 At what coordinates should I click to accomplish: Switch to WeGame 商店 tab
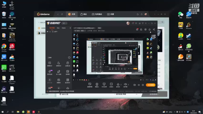click(x=83, y=14)
